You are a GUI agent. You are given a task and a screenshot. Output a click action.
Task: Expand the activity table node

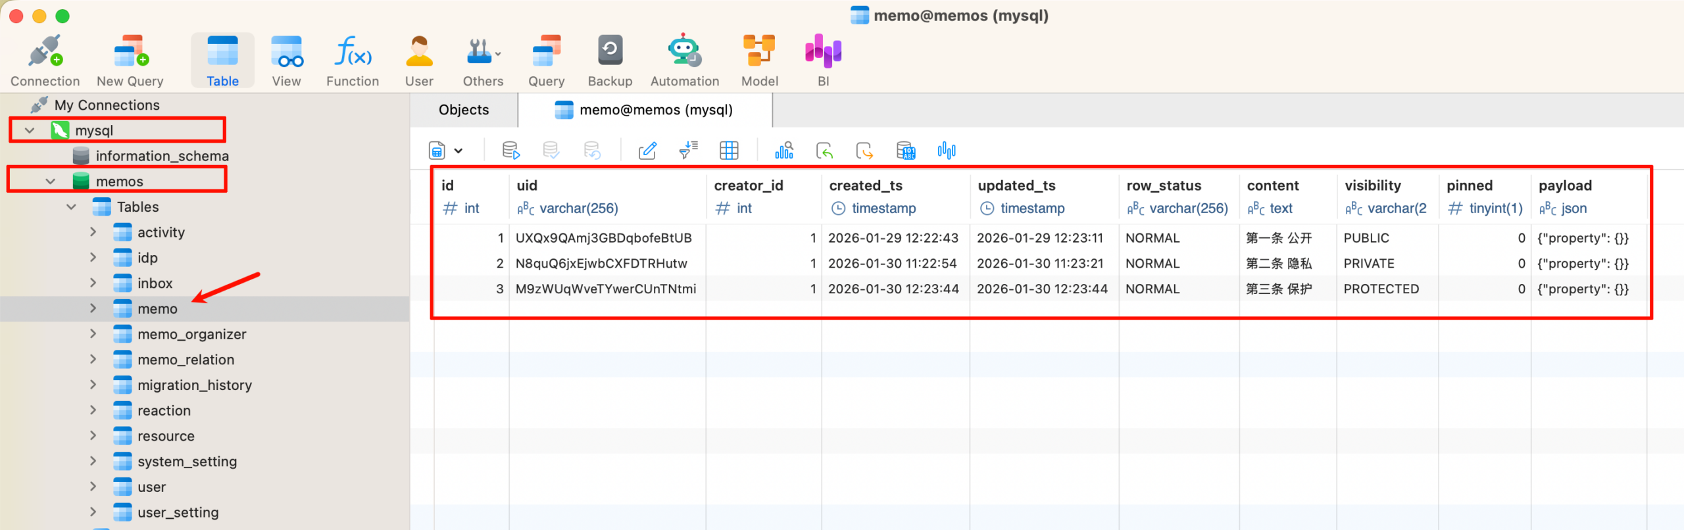coord(93,232)
